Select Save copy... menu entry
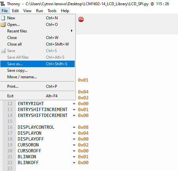 point(37,70)
